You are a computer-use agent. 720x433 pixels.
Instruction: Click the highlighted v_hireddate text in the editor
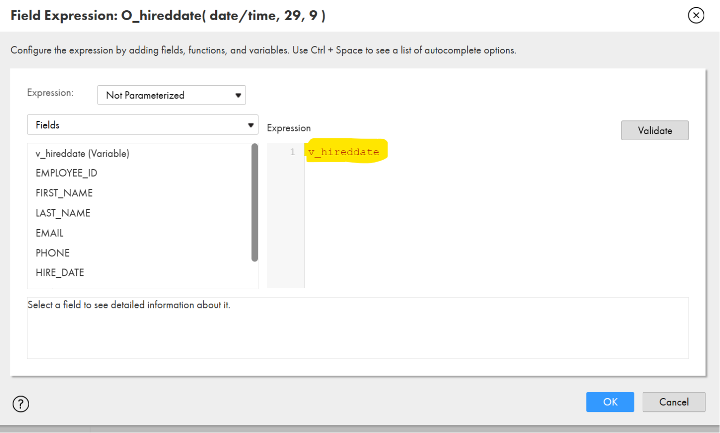344,151
